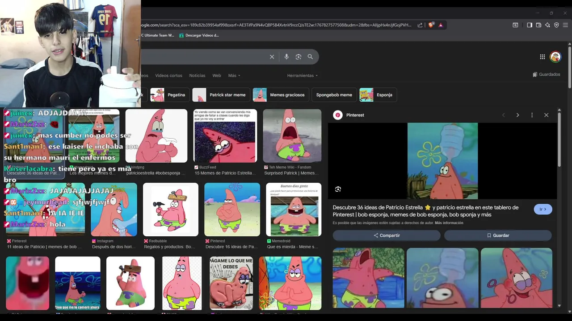
Task: Open the Google apps grid
Action: click(542, 57)
